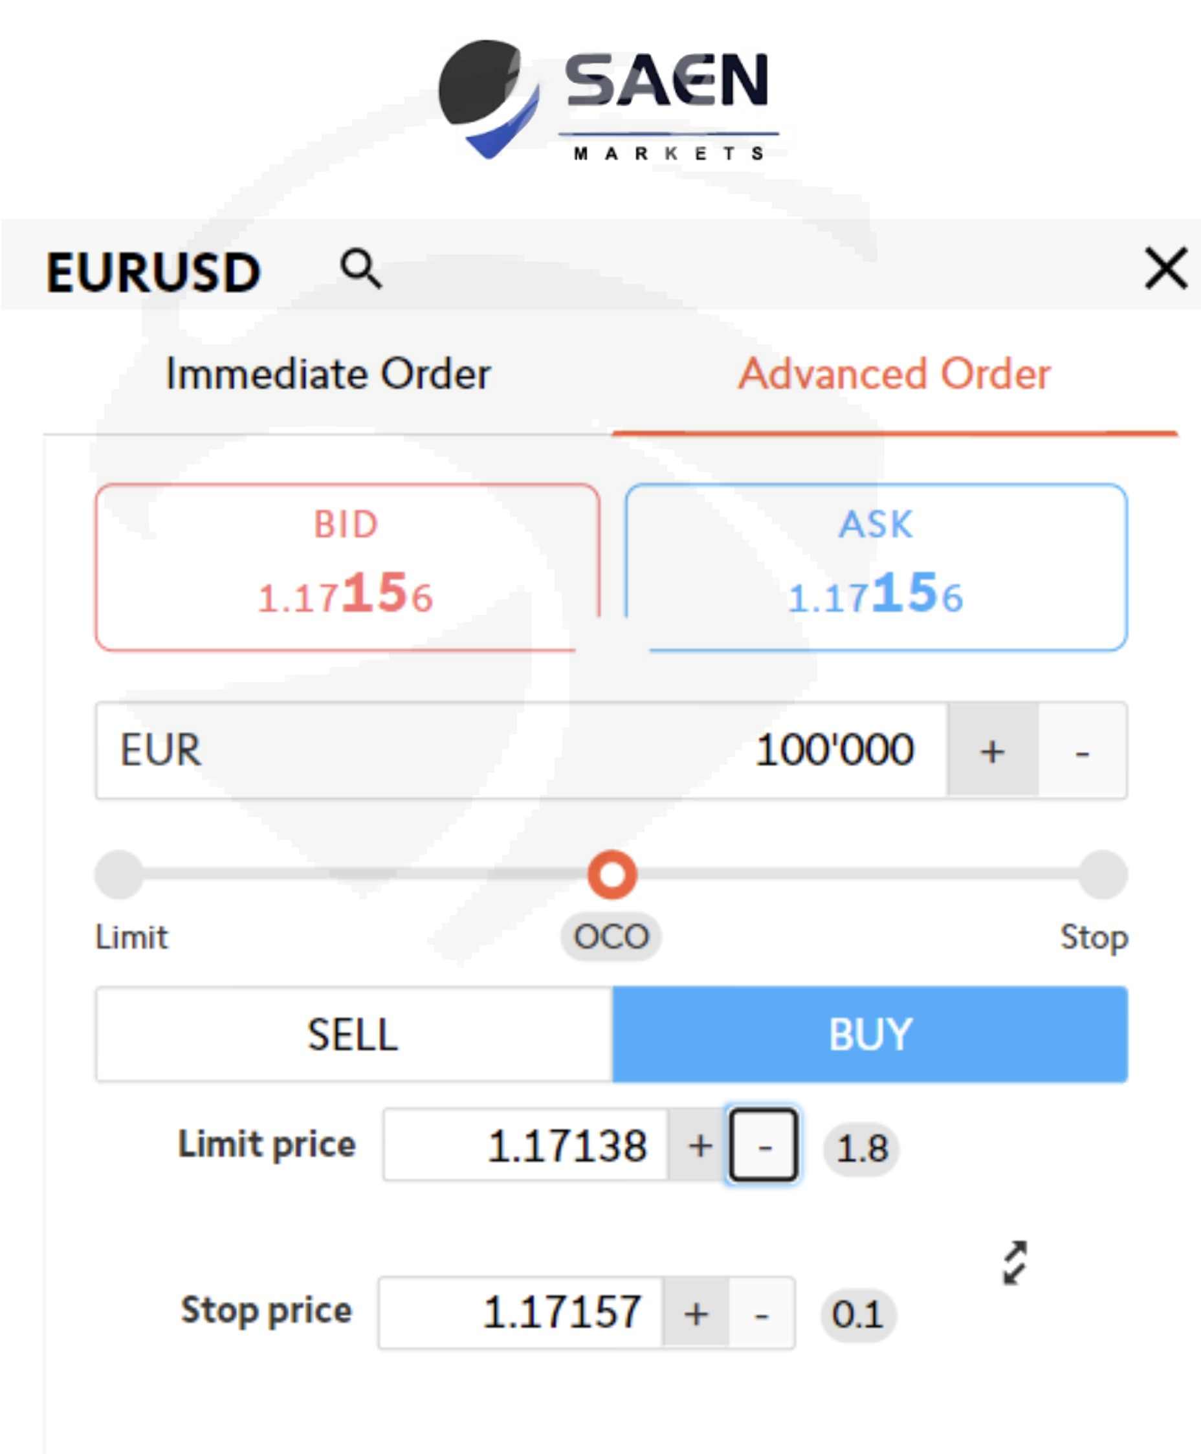Click the Limit price input field

[x=526, y=1145]
